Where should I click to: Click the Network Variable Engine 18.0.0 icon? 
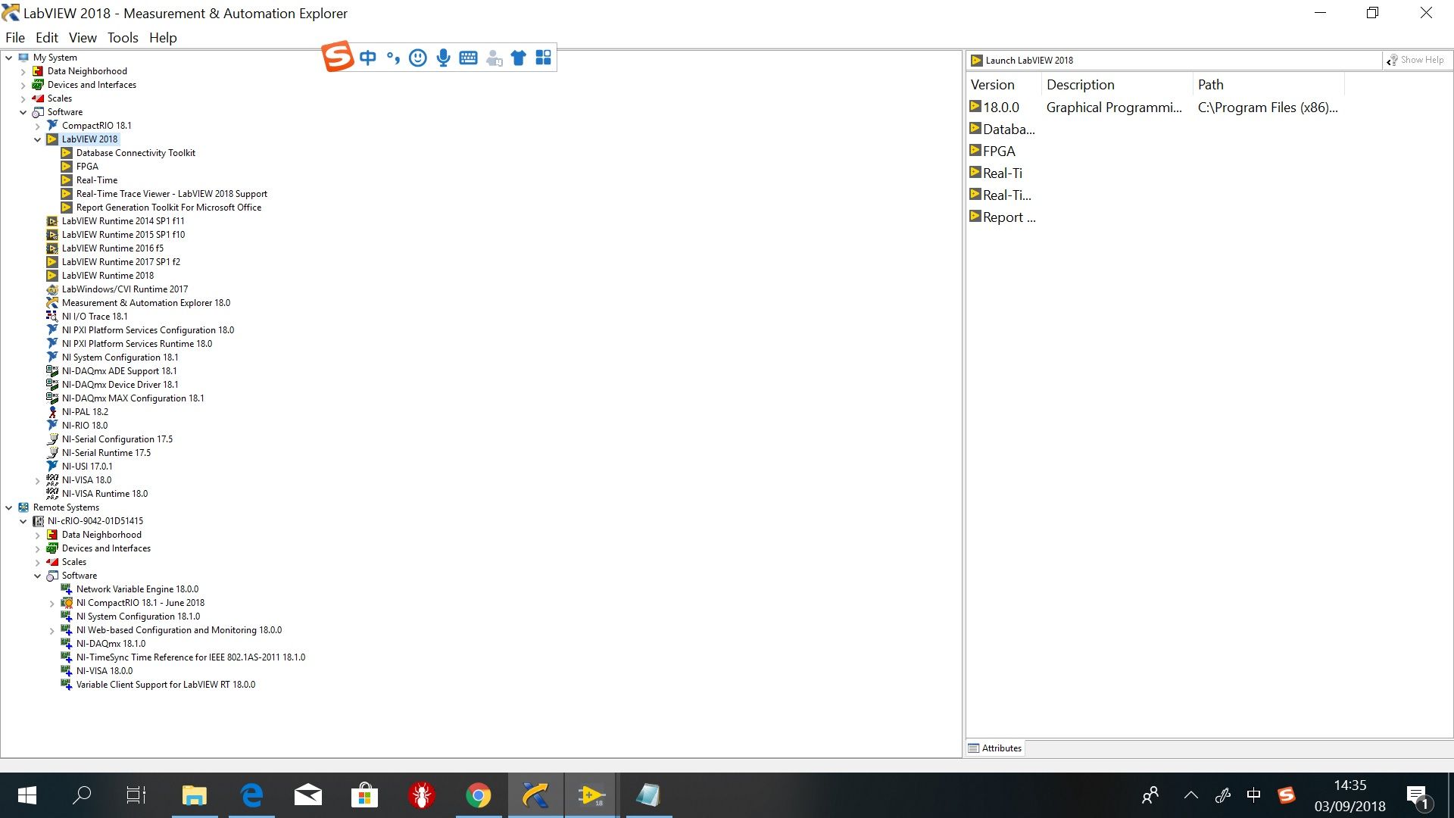[x=67, y=589]
